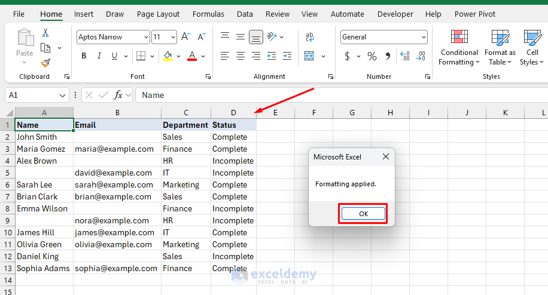Open Format as Table gallery
Image resolution: width=548 pixels, height=295 pixels.
500,48
